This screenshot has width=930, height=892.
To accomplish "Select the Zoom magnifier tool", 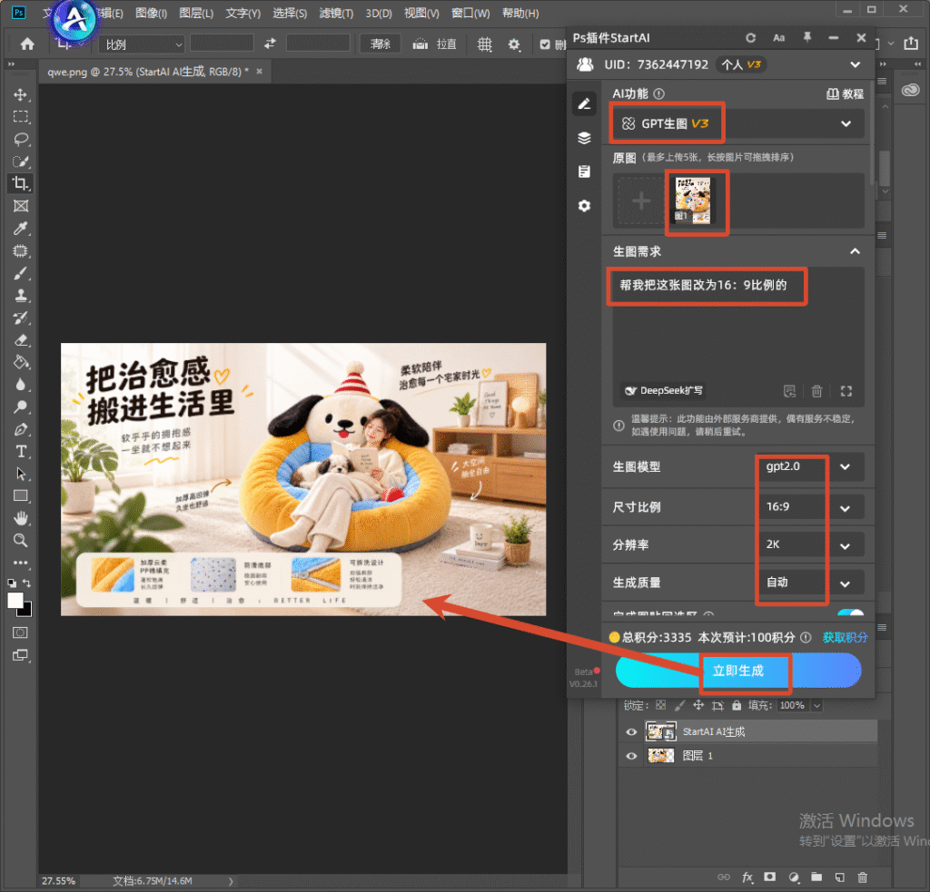I will 21,541.
